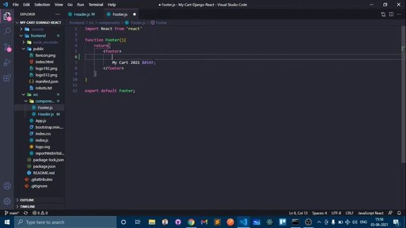Click the Windows Start button

pos(7,222)
